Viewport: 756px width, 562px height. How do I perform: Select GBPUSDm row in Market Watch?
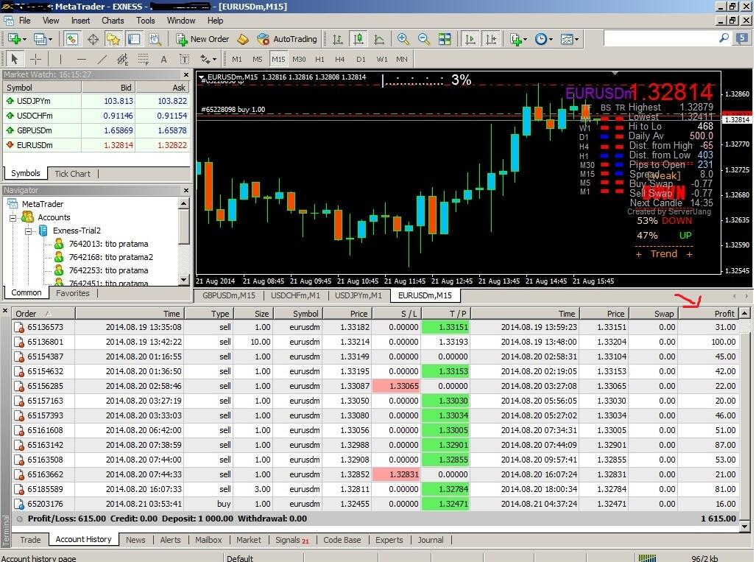point(96,130)
